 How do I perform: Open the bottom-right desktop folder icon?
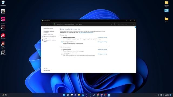click(167, 20)
